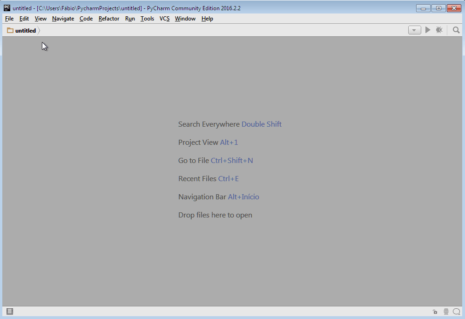Open Search Everywhere magnifier icon
The width and height of the screenshot is (465, 319).
click(x=456, y=30)
